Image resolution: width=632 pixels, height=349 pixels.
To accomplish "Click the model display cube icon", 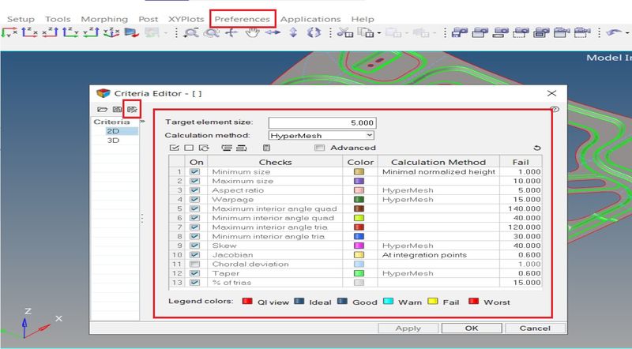I will point(131,32).
